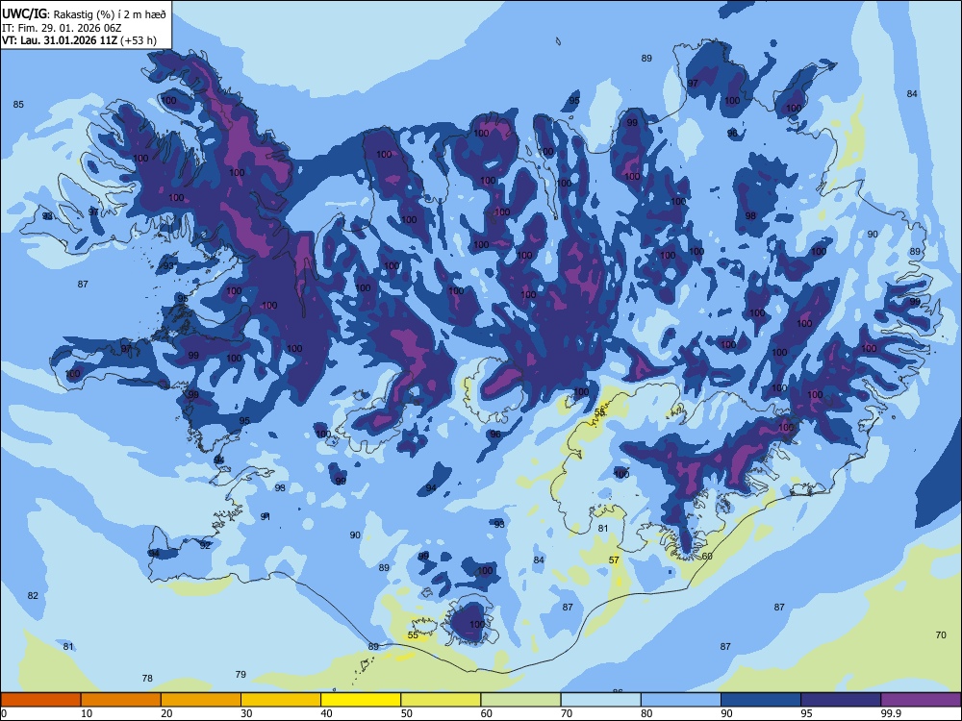Click the '50' label on the legend scale
This screenshot has width=962, height=721.
[x=406, y=713]
